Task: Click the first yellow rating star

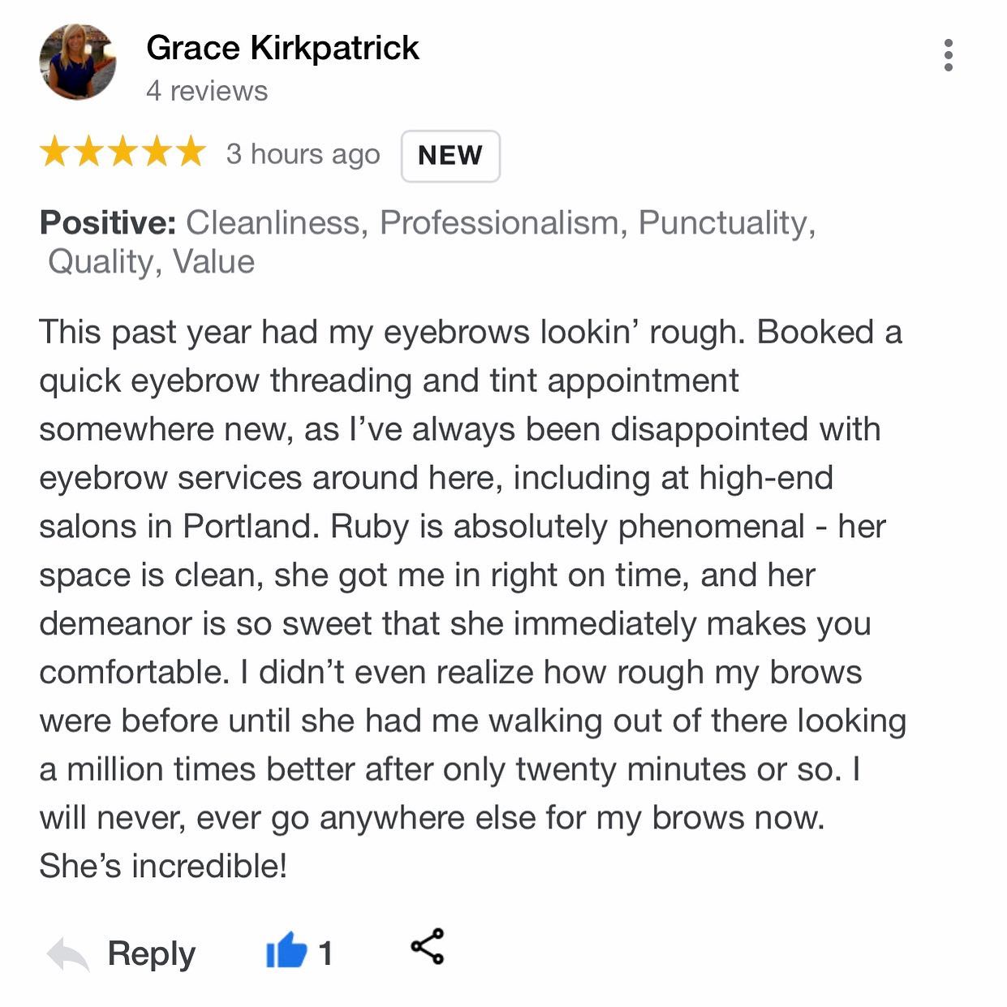Action: point(54,152)
